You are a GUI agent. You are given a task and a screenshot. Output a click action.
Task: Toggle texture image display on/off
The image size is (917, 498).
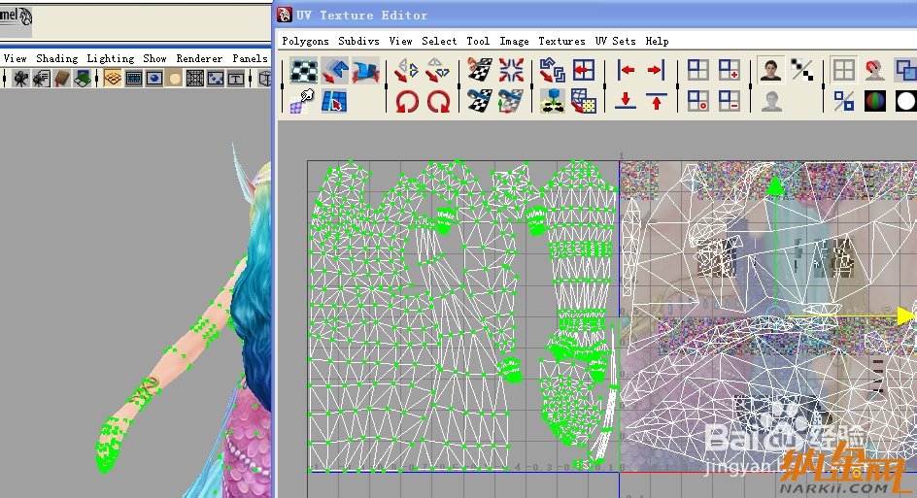(x=771, y=71)
